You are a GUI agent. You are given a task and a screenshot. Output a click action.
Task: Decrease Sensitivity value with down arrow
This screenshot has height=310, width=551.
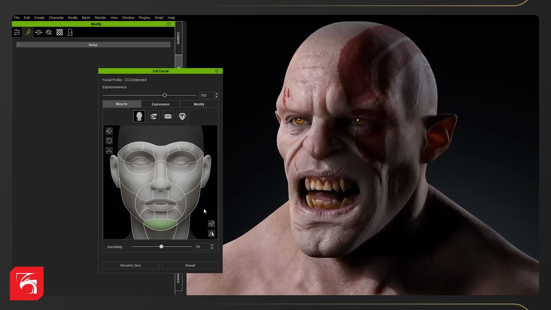212,248
